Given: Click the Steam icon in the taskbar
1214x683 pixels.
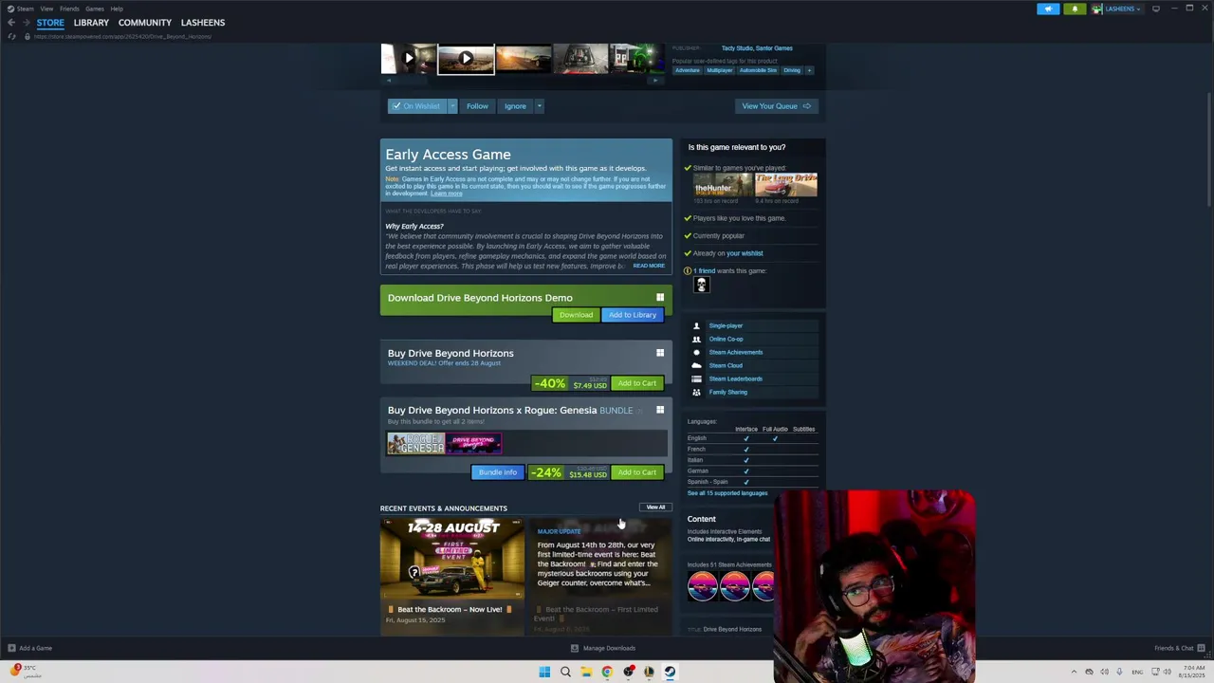Looking at the screenshot, I should coord(670,672).
